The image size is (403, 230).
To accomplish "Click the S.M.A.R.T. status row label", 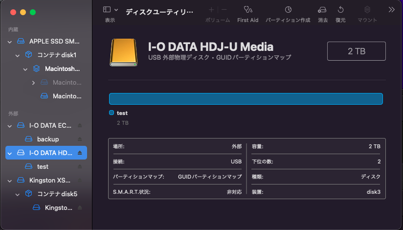I will [132, 192].
